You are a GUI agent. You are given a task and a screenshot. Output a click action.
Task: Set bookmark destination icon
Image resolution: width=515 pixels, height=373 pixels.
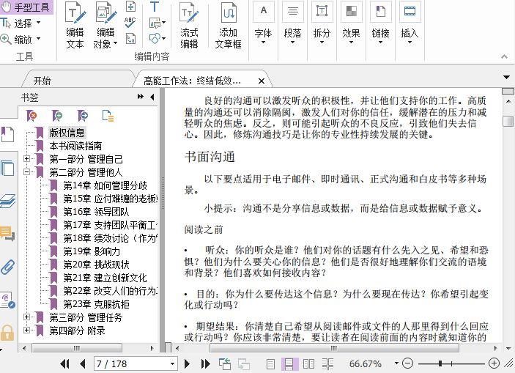coord(83,116)
